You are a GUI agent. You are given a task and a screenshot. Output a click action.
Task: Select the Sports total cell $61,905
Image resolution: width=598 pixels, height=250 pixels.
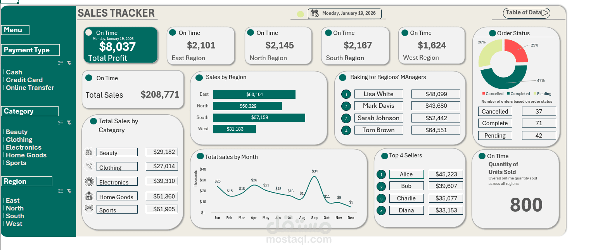pyautogui.click(x=162, y=209)
